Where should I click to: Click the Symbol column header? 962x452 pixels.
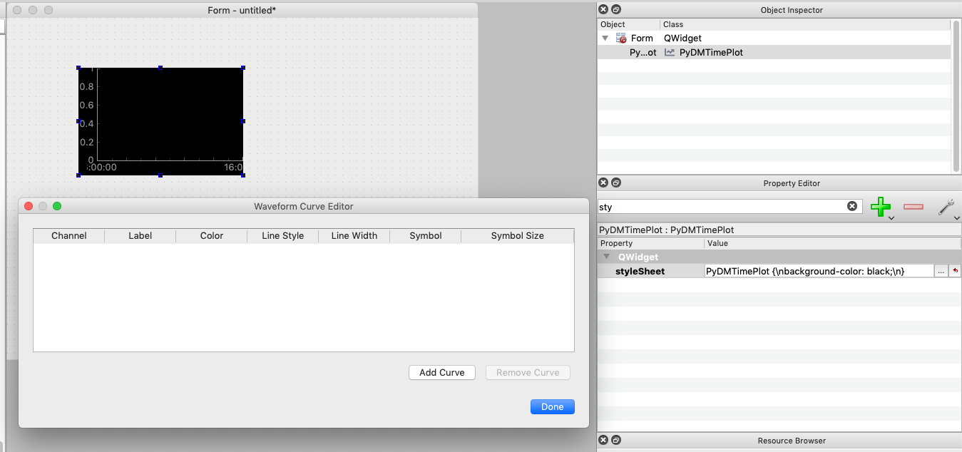pyautogui.click(x=426, y=235)
